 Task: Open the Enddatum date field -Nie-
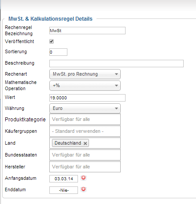(x=63, y=190)
